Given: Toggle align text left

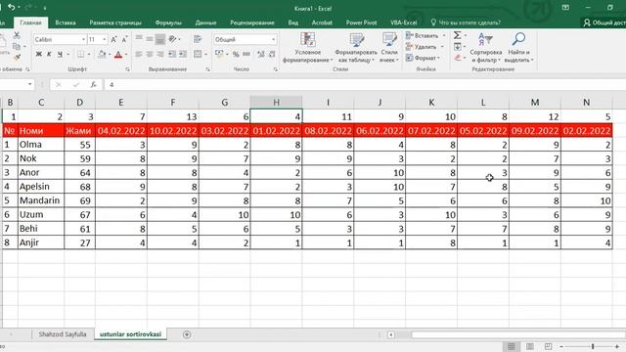Looking at the screenshot, I should click(139, 54).
